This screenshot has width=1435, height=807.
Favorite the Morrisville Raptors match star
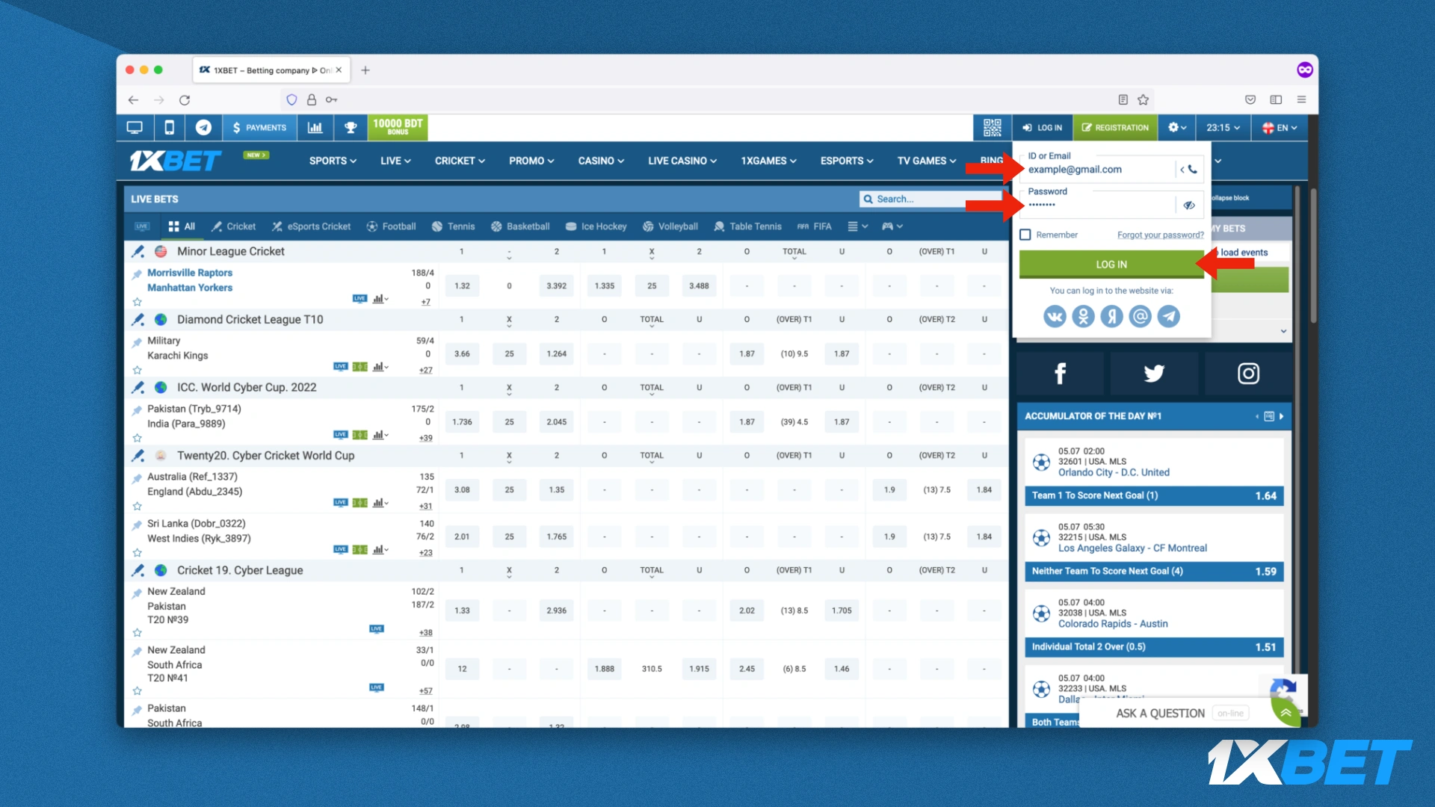(x=137, y=302)
